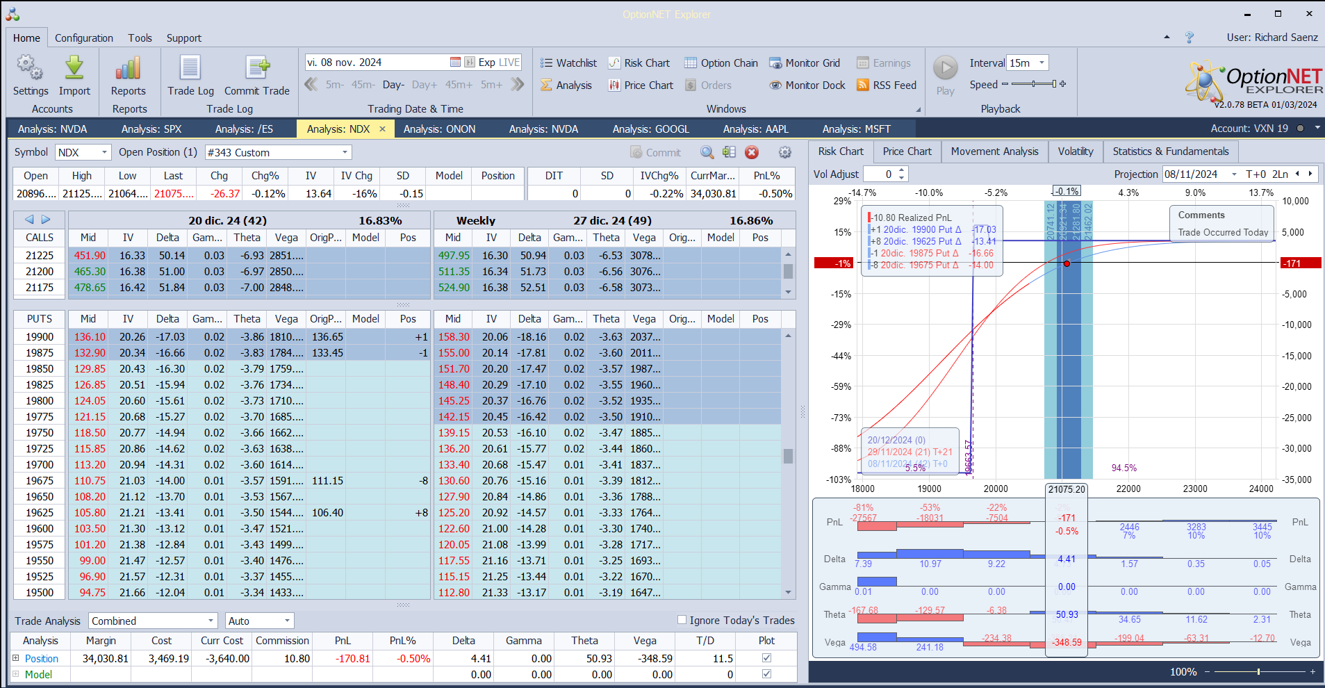Open the Trade Analysis Combined dropdown
Screen dimensions: 1325x688
[x=211, y=621]
